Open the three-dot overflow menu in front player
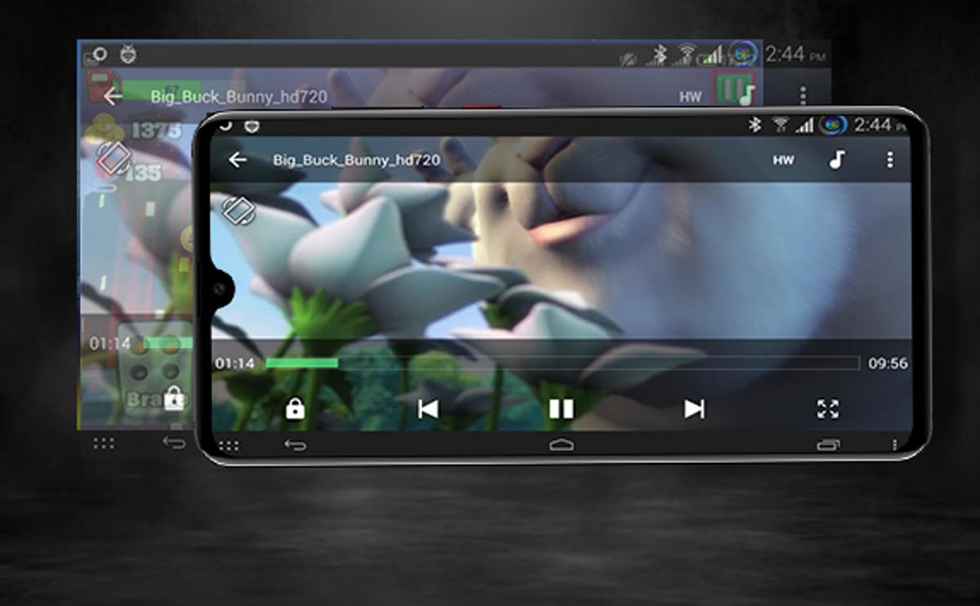 (889, 160)
